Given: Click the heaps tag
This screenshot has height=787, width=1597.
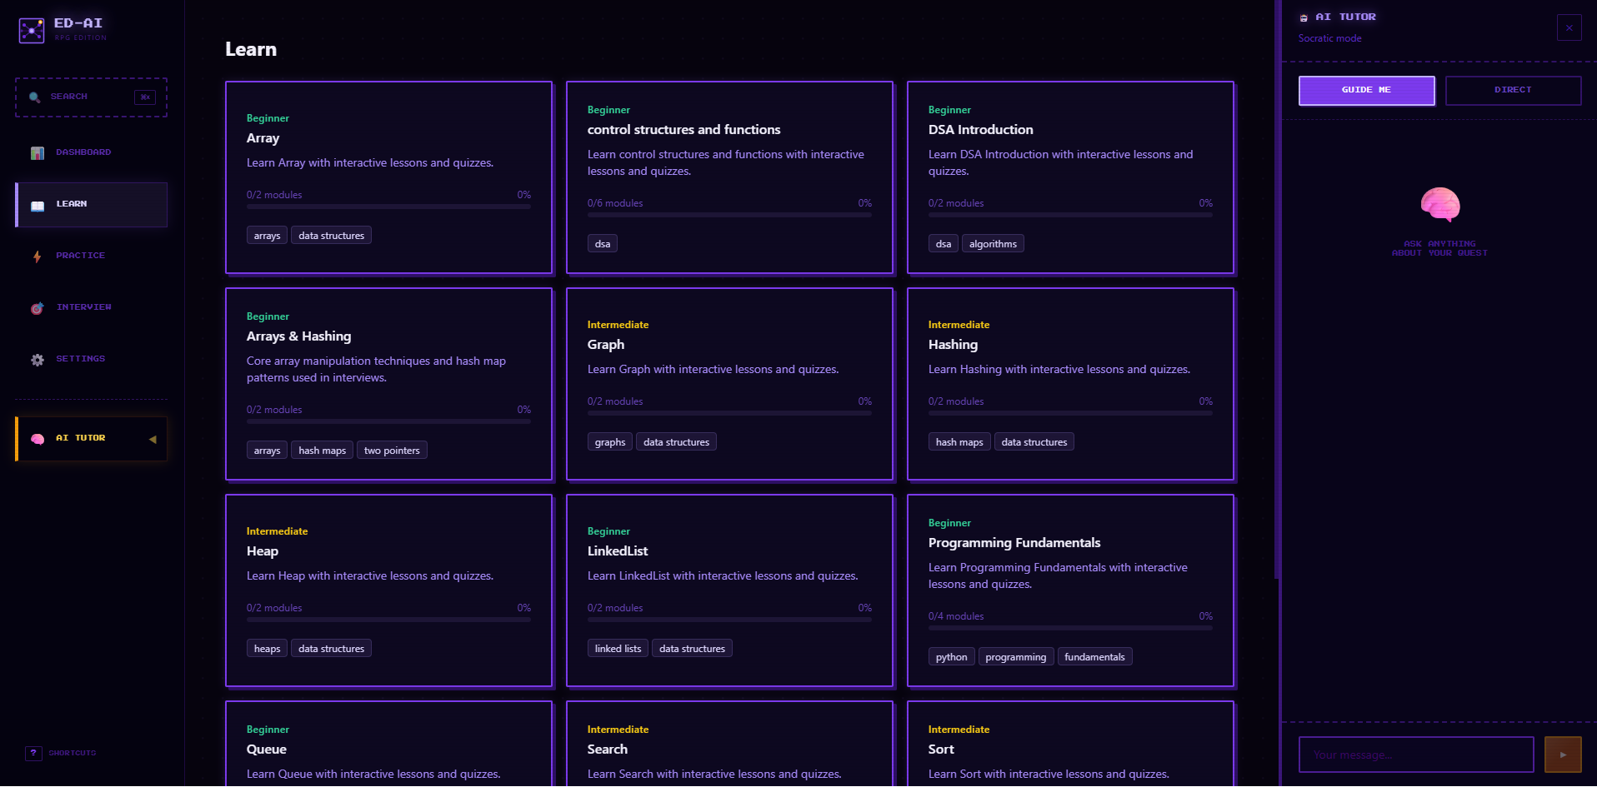Looking at the screenshot, I should (x=267, y=649).
